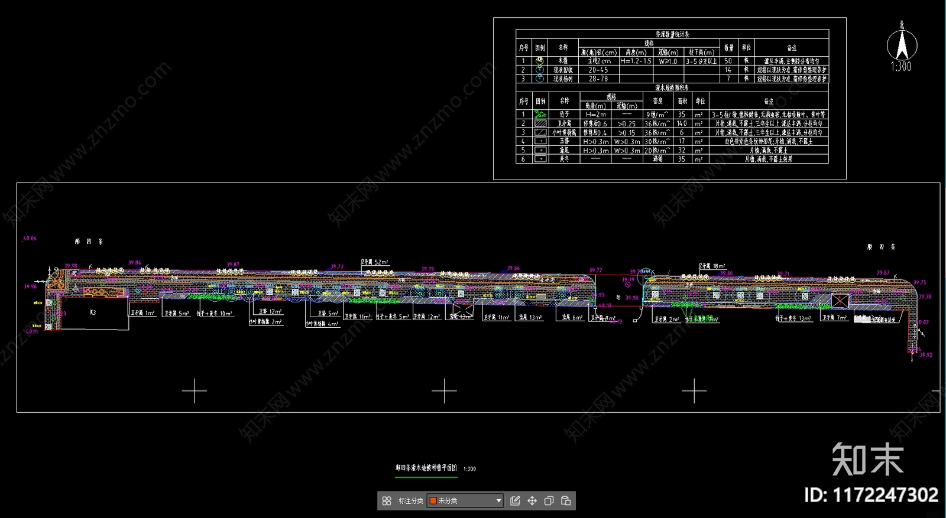Click the 卫矛篱 18m² label on the plan
This screenshot has height=518, width=946.
pos(712,266)
